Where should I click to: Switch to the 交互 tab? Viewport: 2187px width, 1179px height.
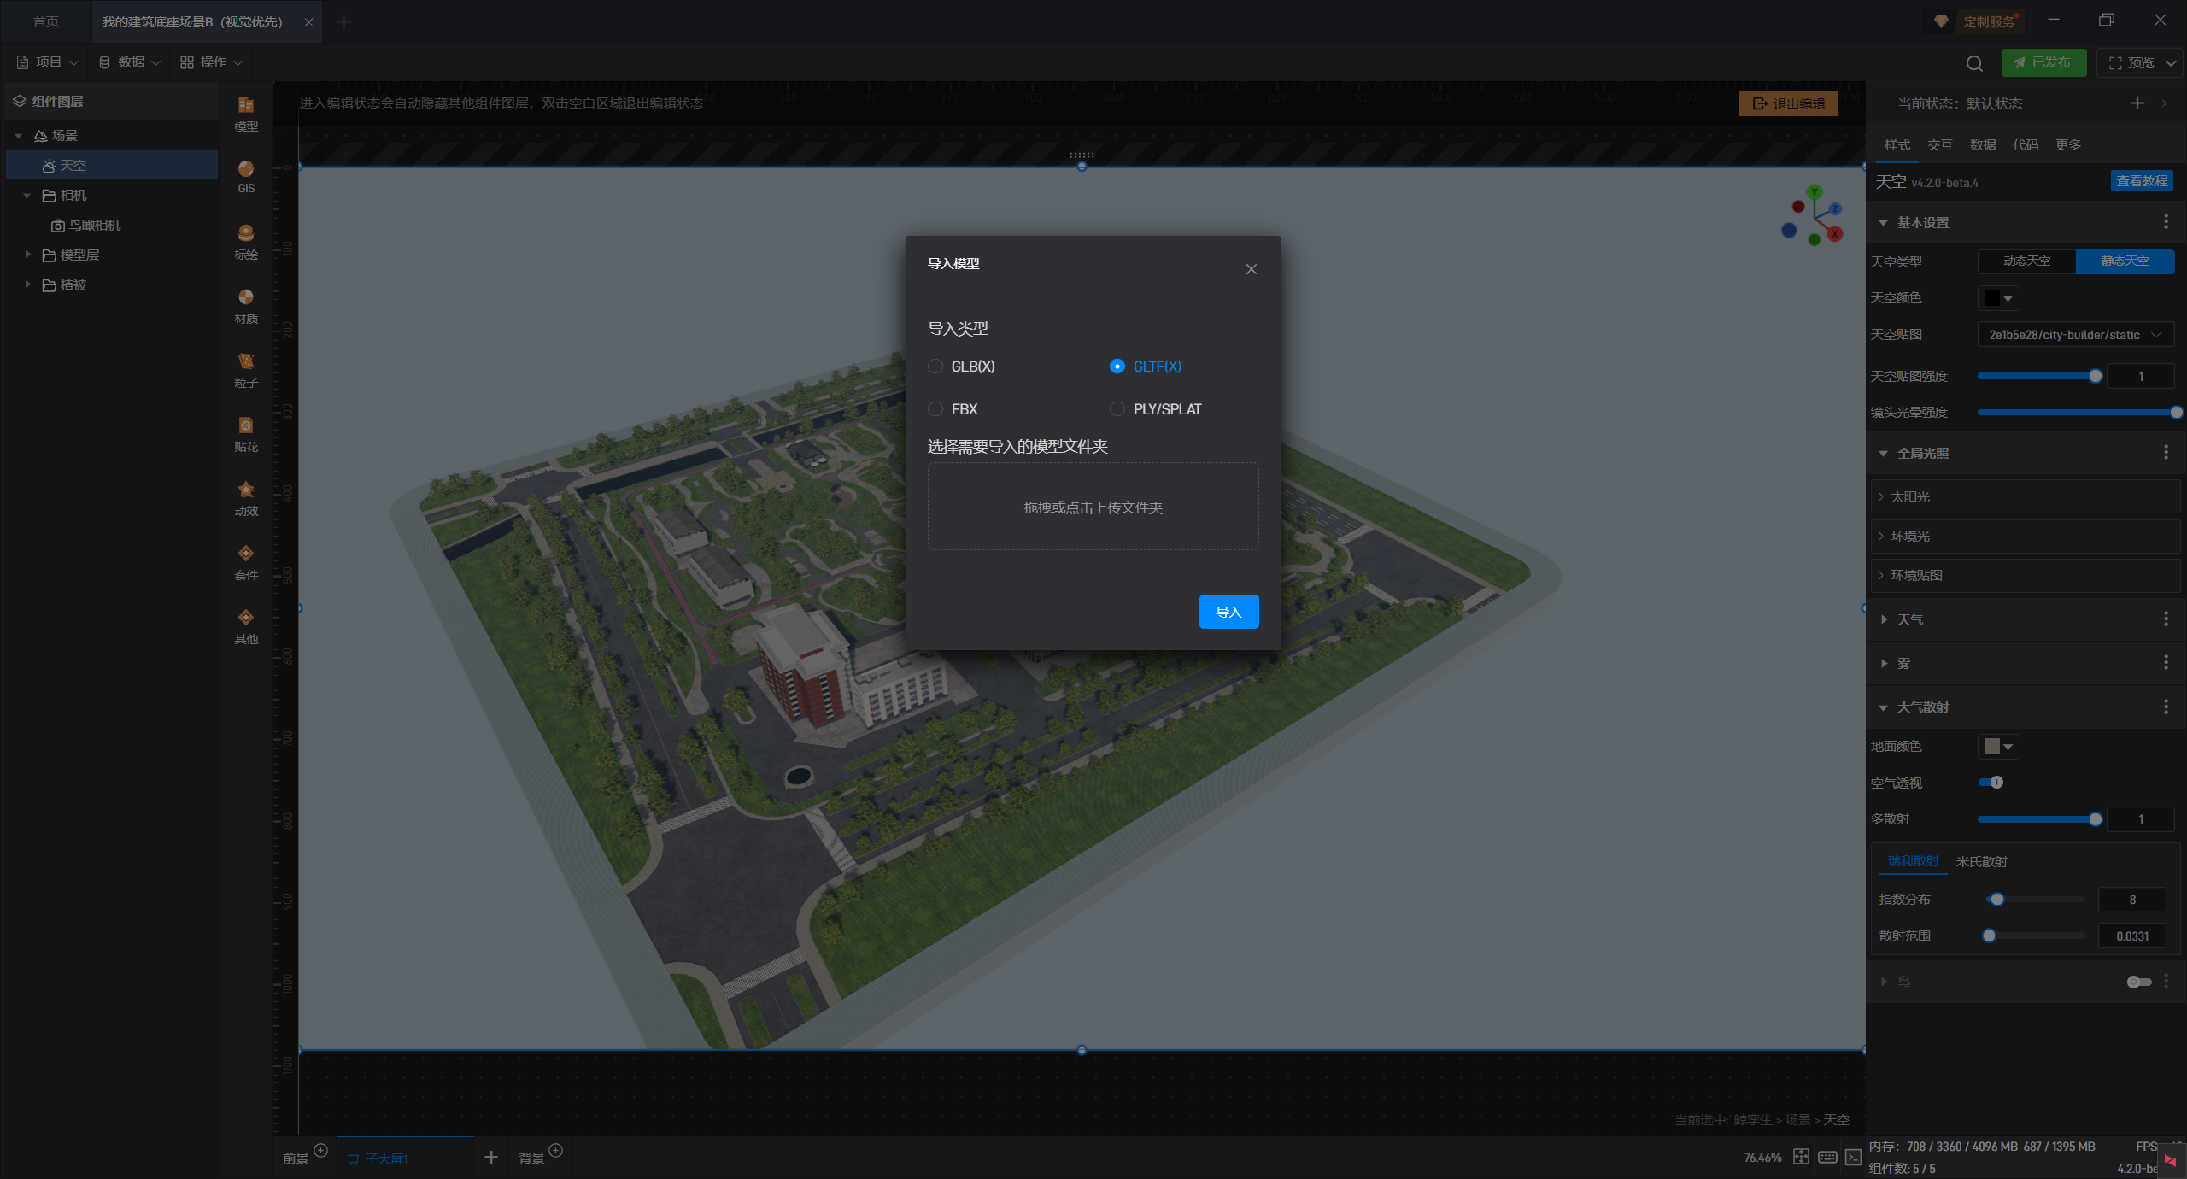(x=1939, y=144)
